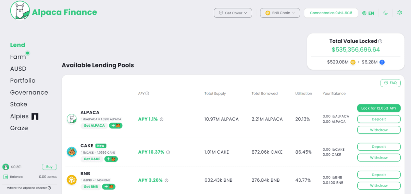The image size is (411, 194).
Task: Click 1 ibALPACA = 1.0216 ALPACA rate
Action: coord(101,119)
